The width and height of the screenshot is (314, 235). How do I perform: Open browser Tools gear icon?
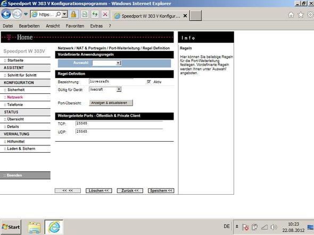tap(310, 14)
